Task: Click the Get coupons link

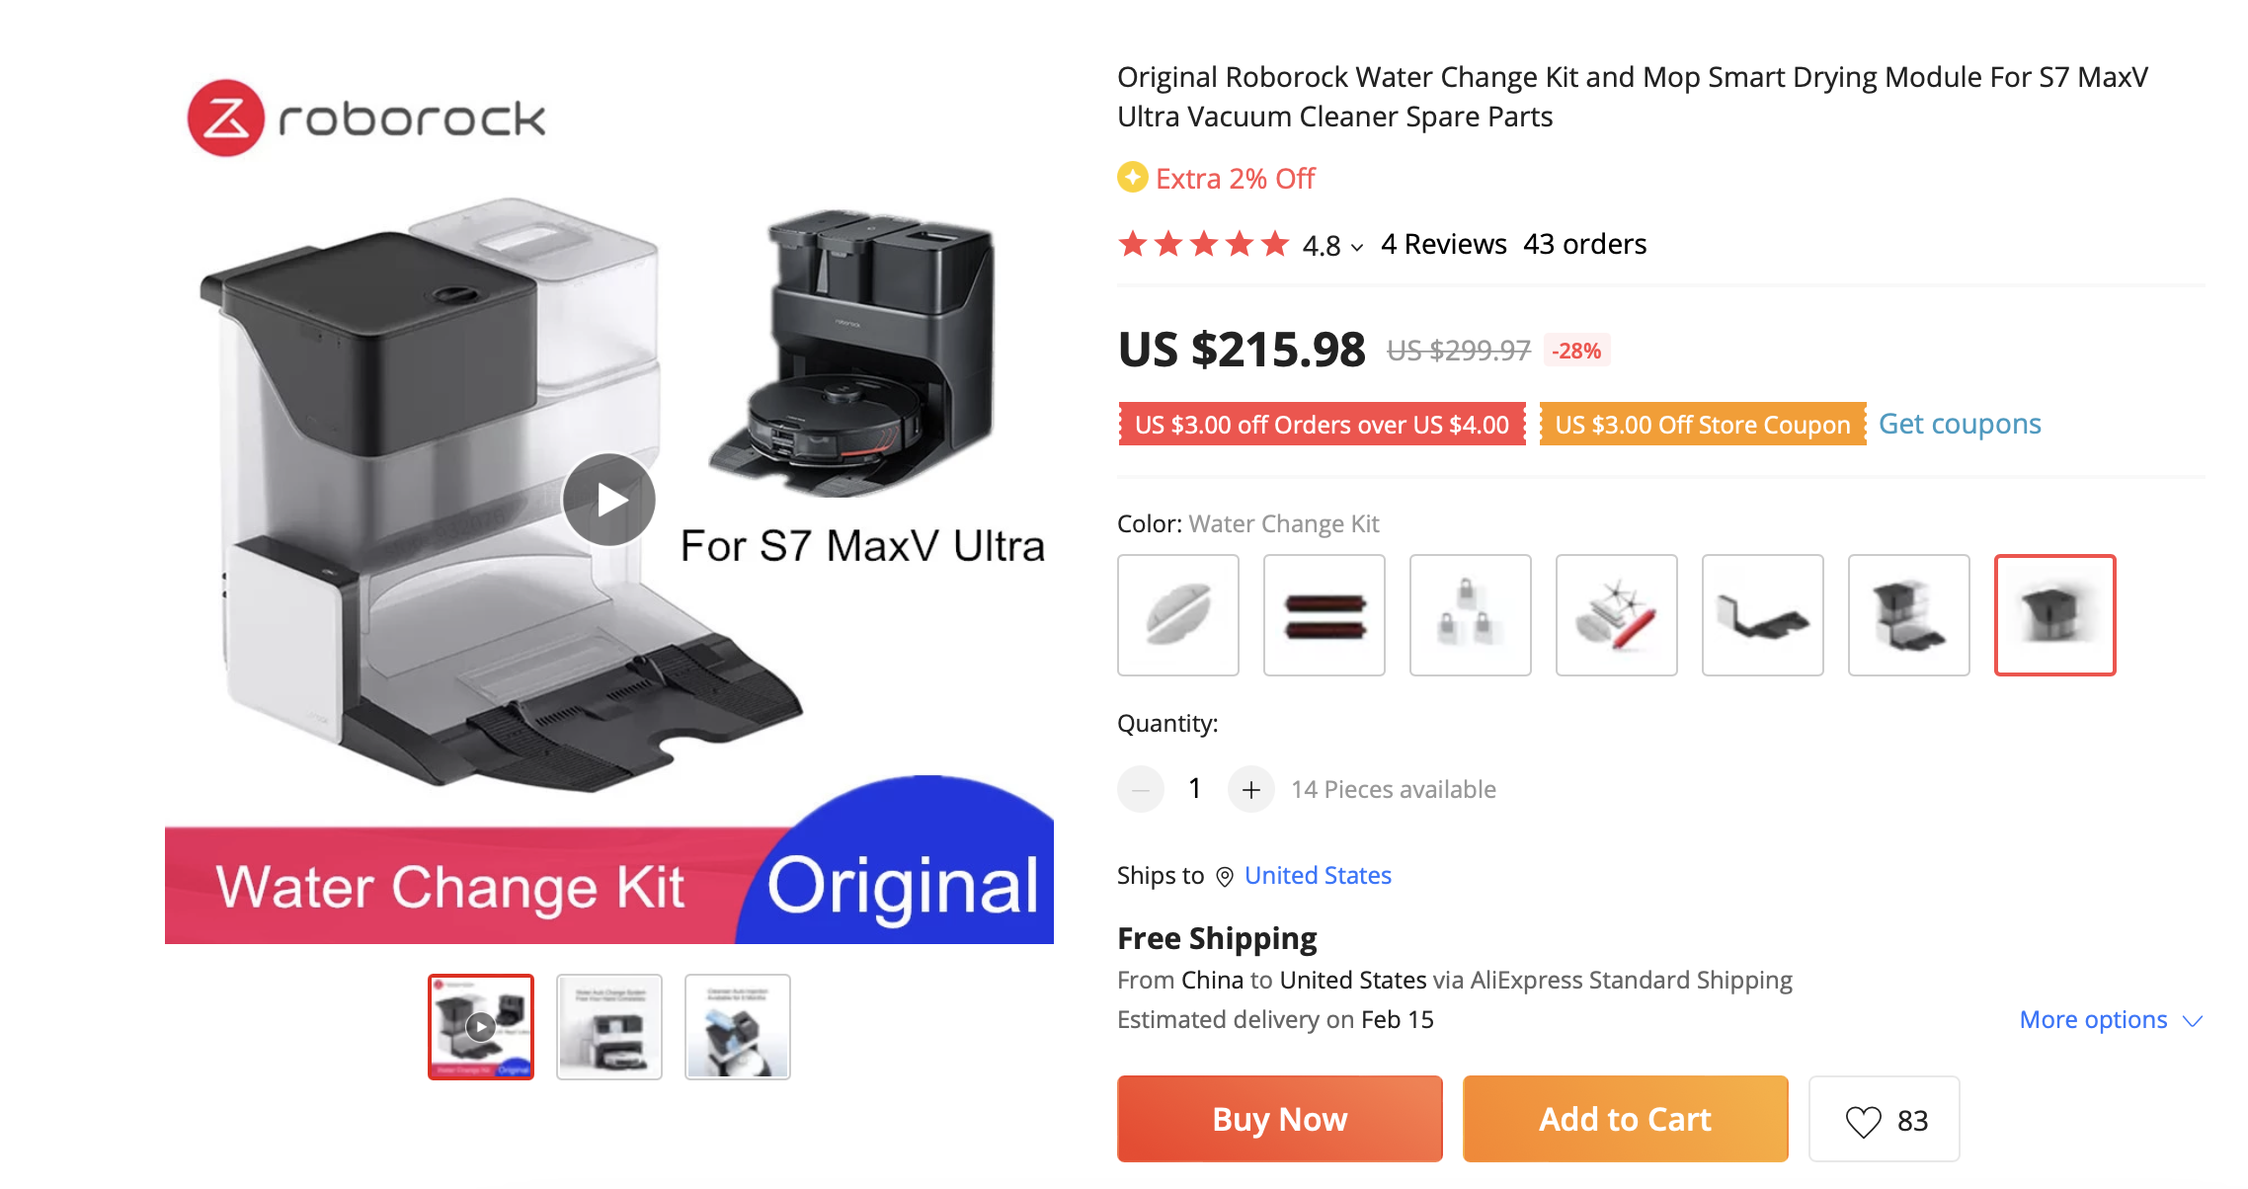Action: point(1960,424)
